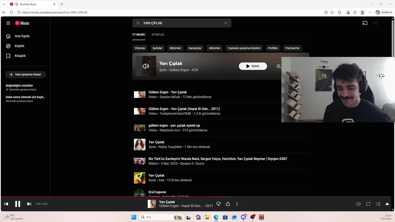
Task: Open the Edge settings three-dot menu
Action: (x=370, y=12)
